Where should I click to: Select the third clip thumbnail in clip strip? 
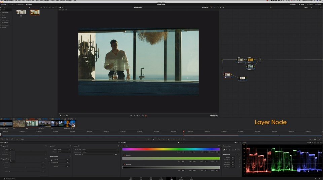click(32, 124)
